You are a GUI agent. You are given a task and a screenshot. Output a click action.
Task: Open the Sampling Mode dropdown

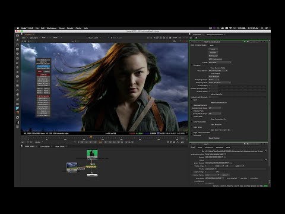coord(220,83)
